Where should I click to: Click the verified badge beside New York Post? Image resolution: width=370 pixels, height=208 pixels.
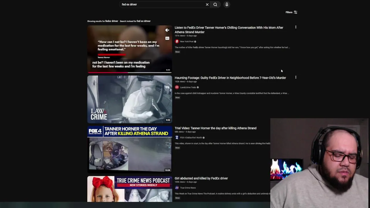click(x=195, y=42)
